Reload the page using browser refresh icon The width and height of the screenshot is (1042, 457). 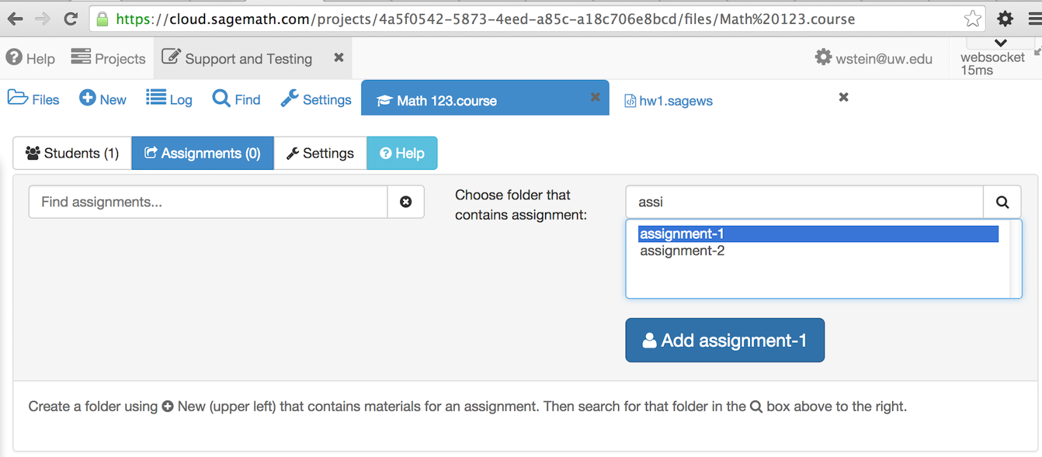(x=71, y=19)
